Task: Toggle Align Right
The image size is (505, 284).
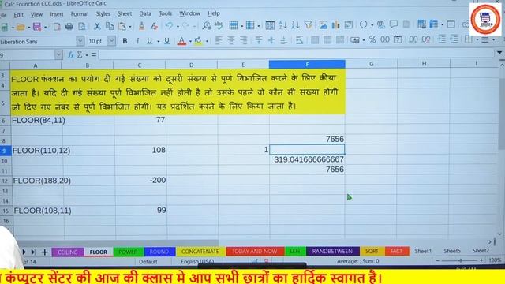Action: pyautogui.click(x=244, y=40)
